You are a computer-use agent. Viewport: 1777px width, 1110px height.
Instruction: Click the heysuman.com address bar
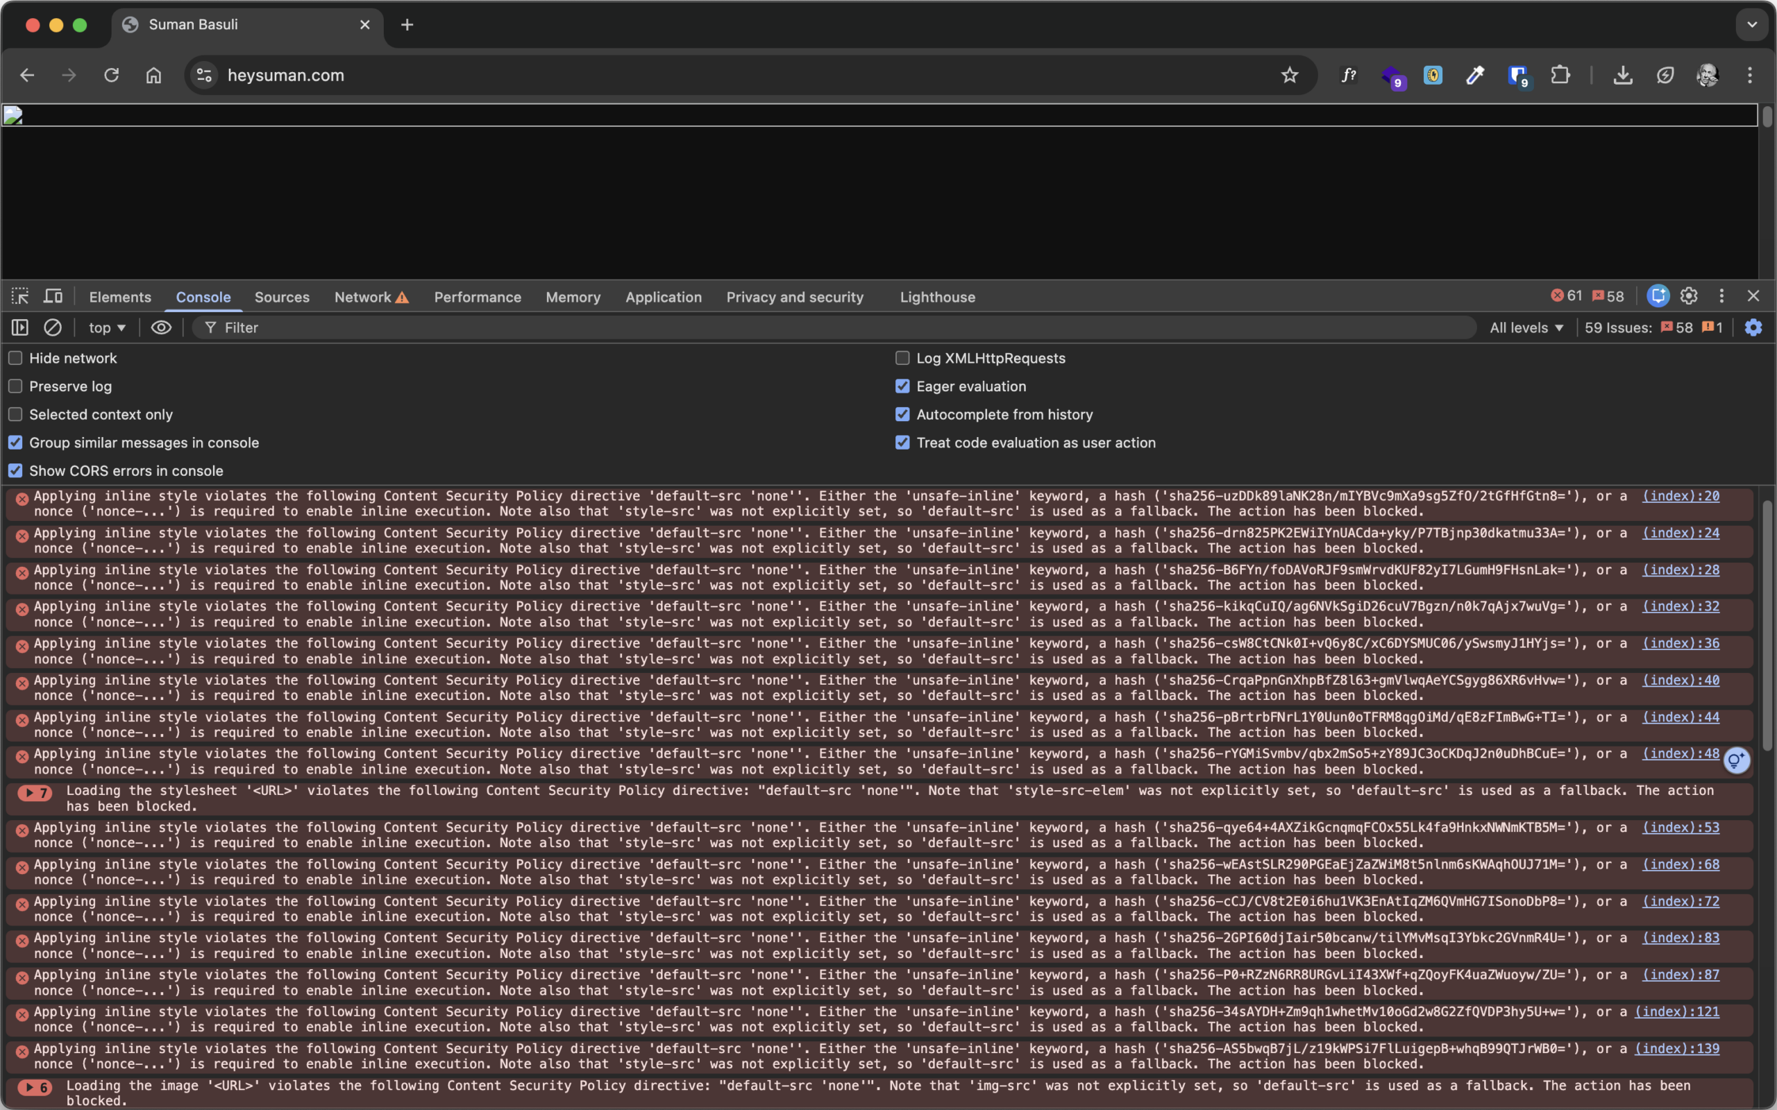(749, 75)
